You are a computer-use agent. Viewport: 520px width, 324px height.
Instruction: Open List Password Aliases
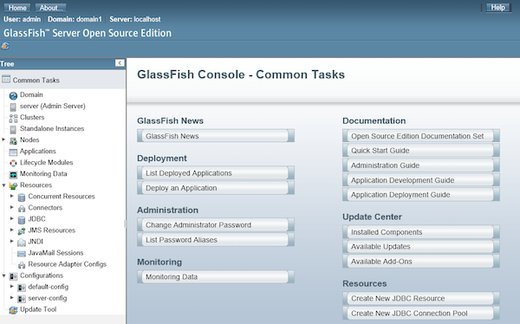tap(216, 240)
